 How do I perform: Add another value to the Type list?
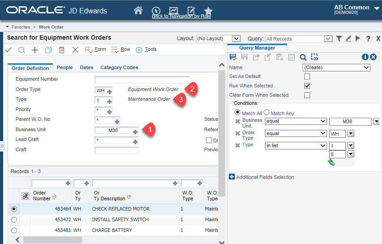coord(332,162)
